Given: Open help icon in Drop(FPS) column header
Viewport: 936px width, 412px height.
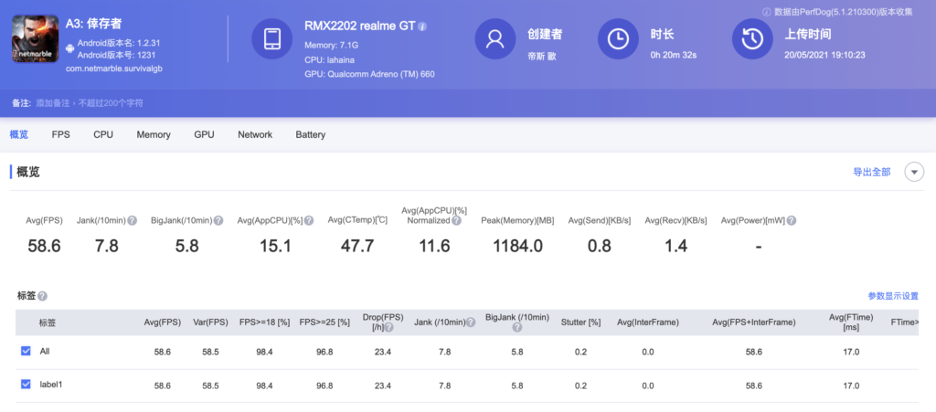Looking at the screenshot, I should (388, 327).
